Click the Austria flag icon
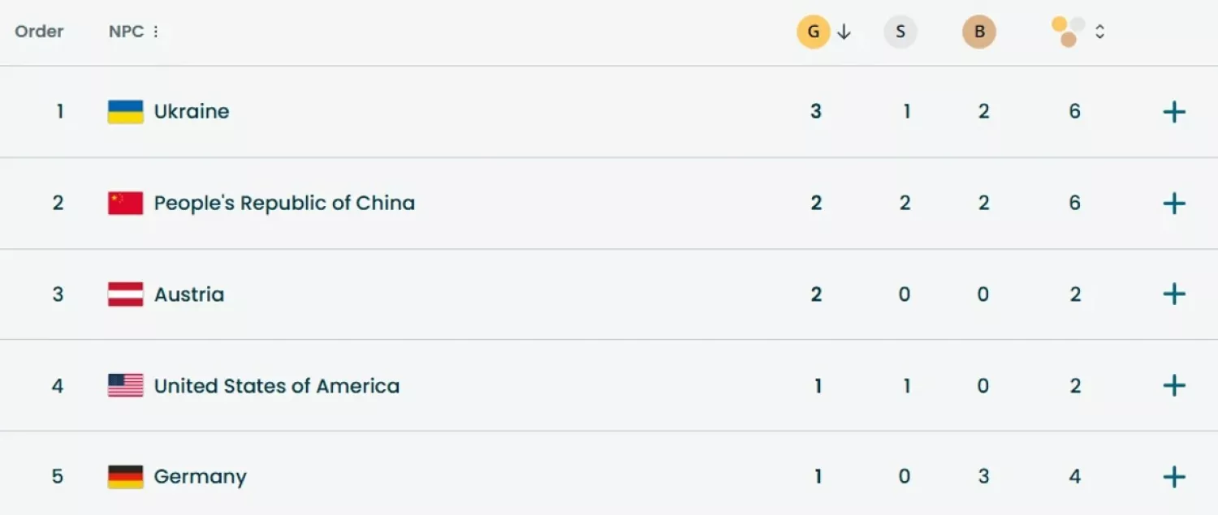The width and height of the screenshot is (1218, 515). pyautogui.click(x=127, y=294)
